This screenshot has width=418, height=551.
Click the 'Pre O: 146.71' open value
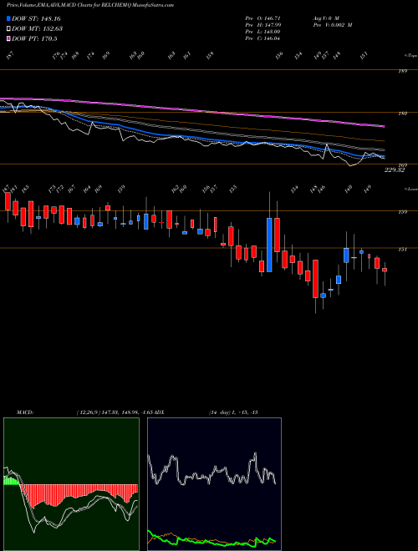[x=263, y=18]
